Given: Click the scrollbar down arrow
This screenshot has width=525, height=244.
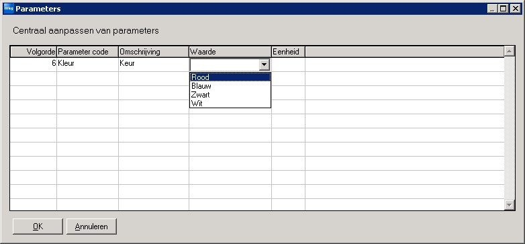Looking at the screenshot, I should (x=510, y=204).
